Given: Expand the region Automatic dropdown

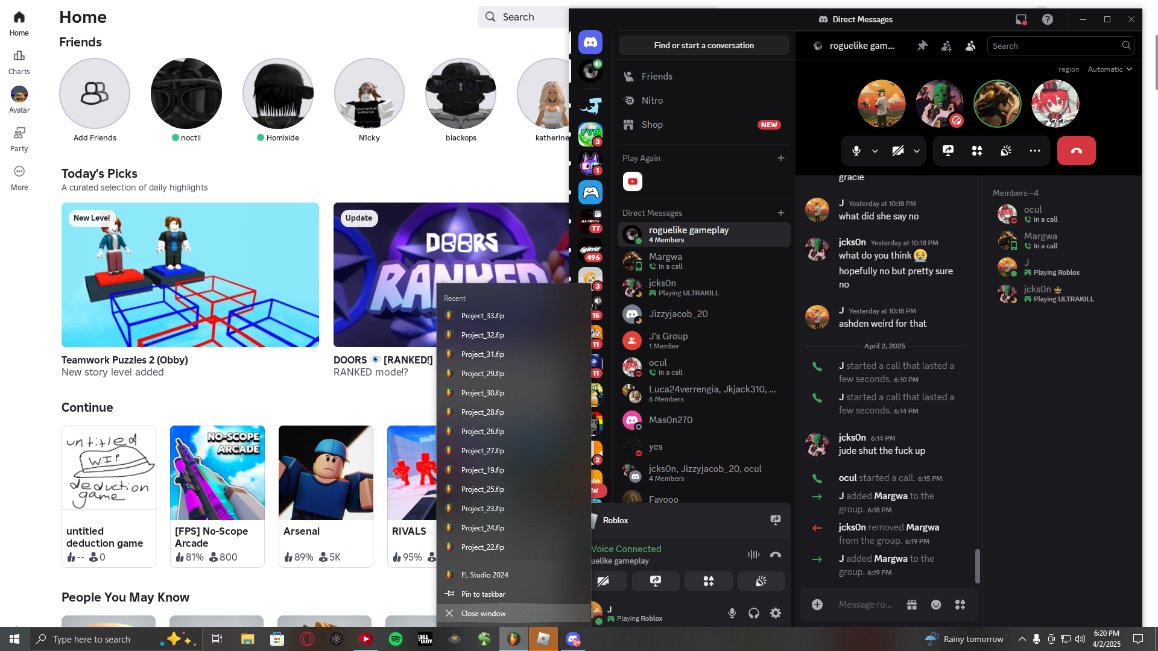Looking at the screenshot, I should 1110,69.
